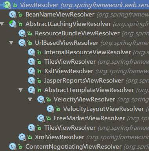The height and width of the screenshot is (151, 149).
Task: Select the ViewResolver root row label
Action: click(x=39, y=5)
